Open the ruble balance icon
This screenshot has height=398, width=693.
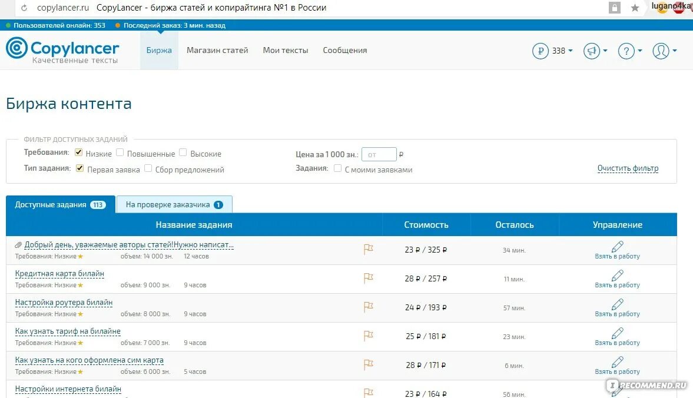coord(540,51)
